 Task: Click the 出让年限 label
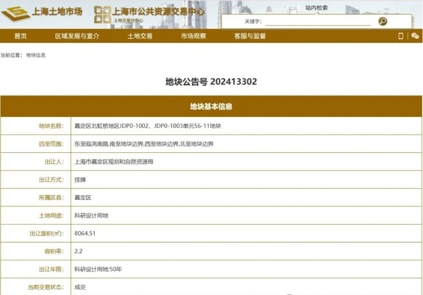pyautogui.click(x=51, y=269)
